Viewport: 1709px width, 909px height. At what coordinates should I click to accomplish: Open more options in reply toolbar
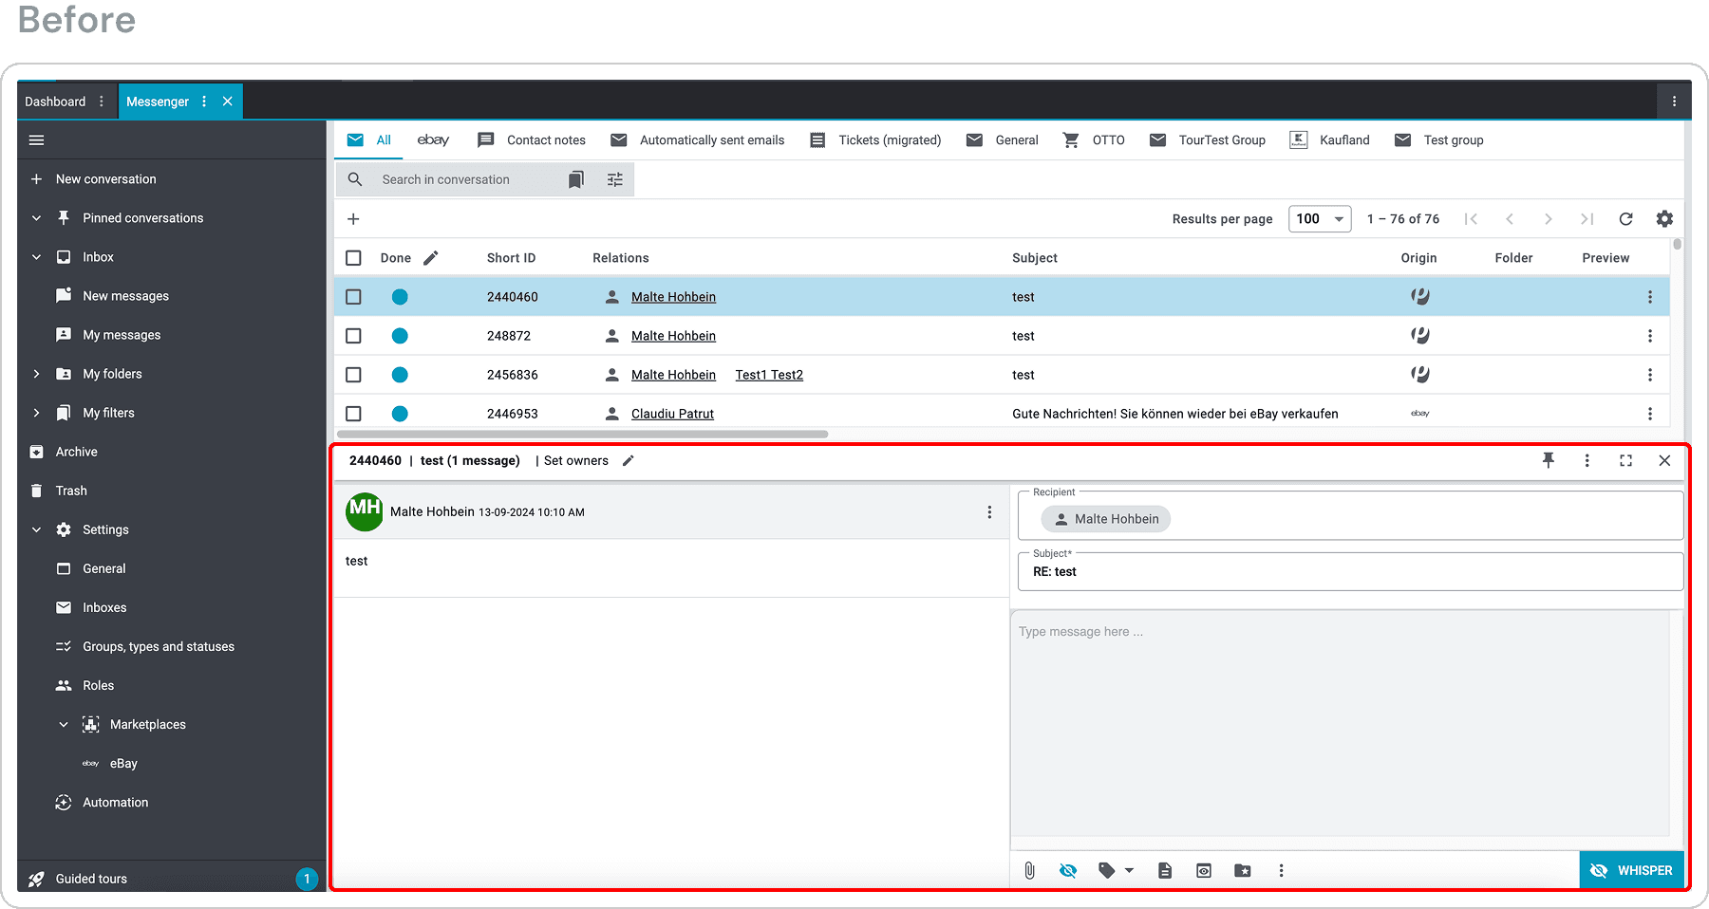click(1281, 870)
